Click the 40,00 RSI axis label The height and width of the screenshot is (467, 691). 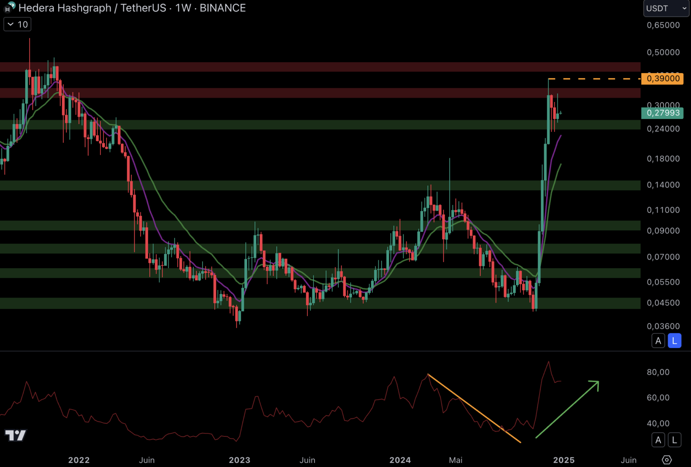tap(658, 423)
